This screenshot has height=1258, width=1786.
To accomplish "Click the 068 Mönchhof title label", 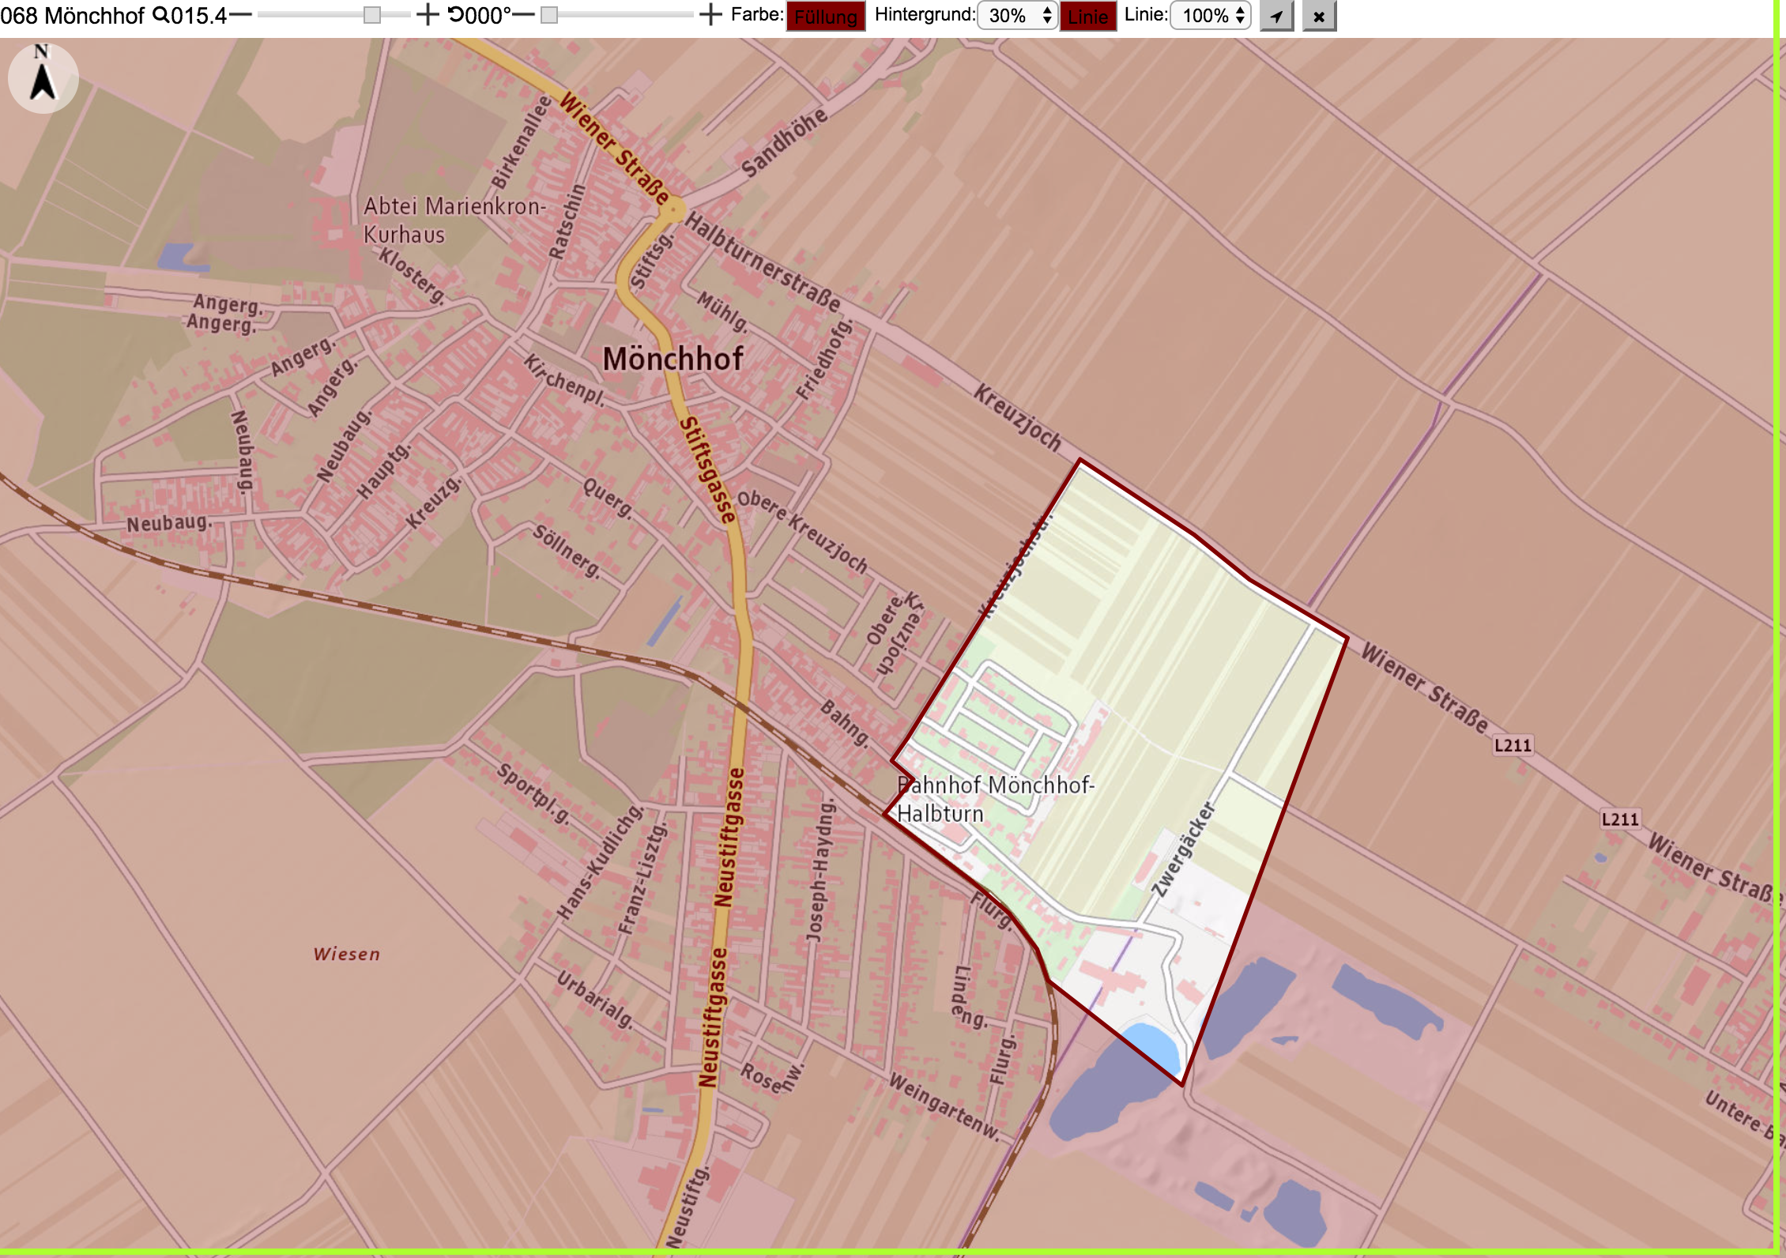I will (x=73, y=15).
